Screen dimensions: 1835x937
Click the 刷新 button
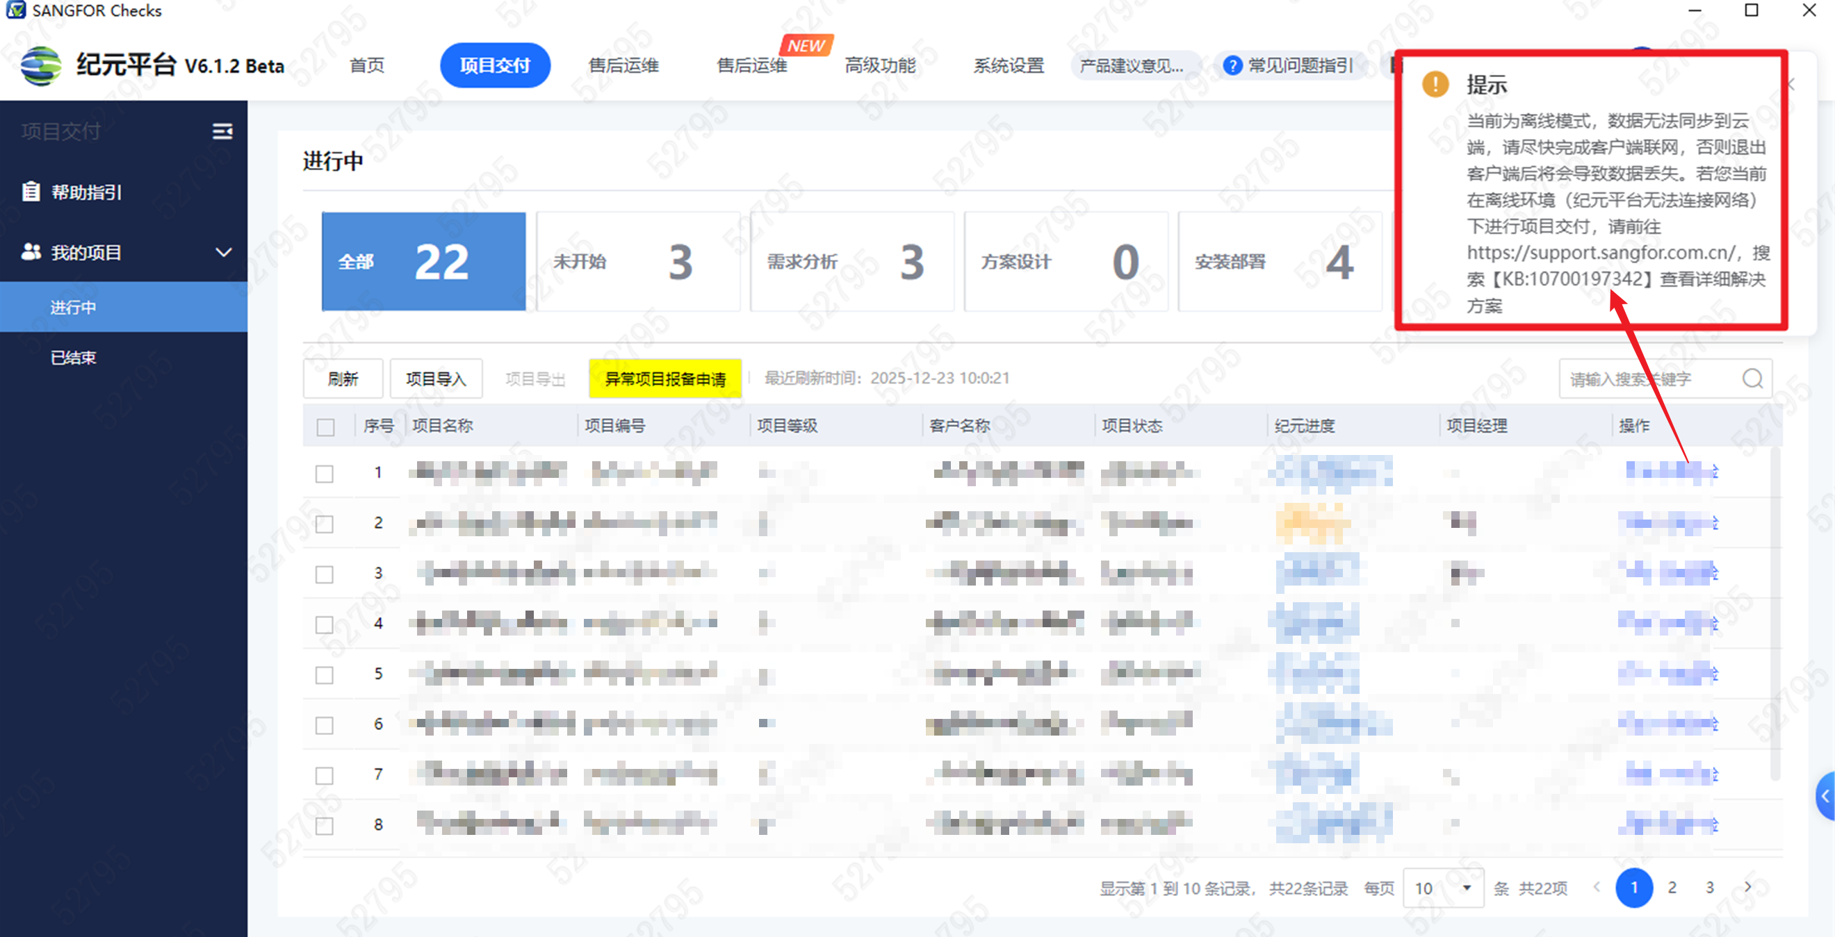343,379
